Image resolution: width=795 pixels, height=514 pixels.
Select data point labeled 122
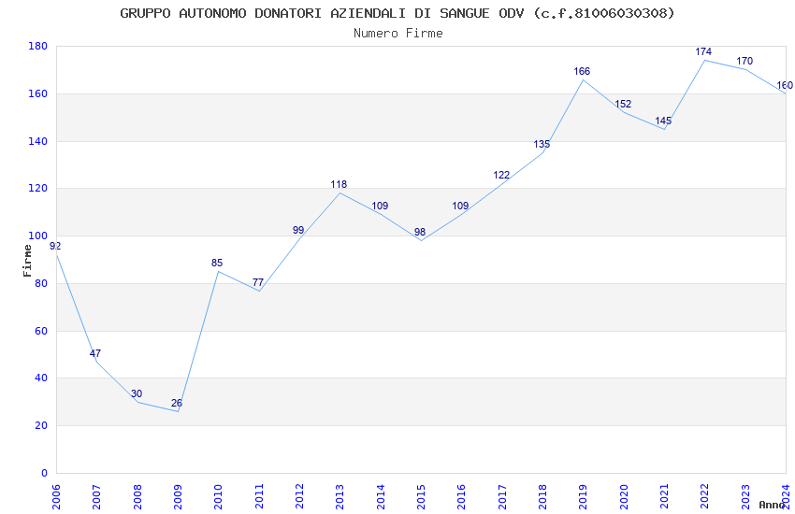coord(501,175)
